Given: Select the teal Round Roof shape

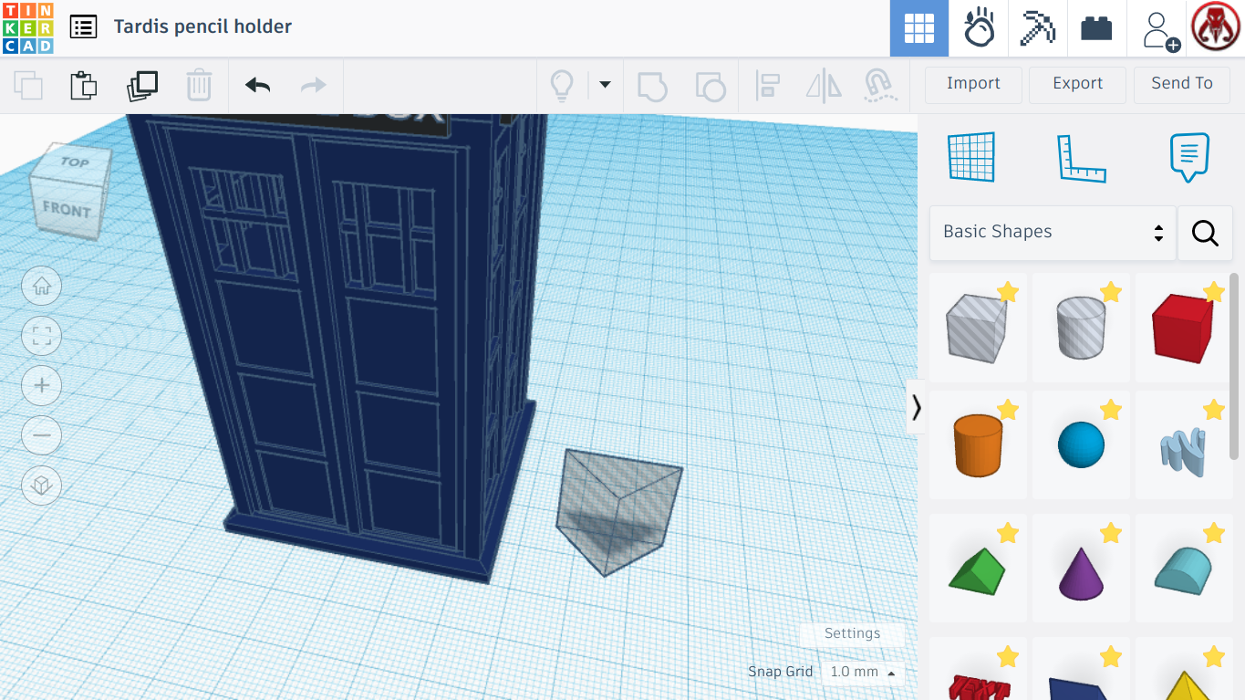Looking at the screenshot, I should [1182, 569].
